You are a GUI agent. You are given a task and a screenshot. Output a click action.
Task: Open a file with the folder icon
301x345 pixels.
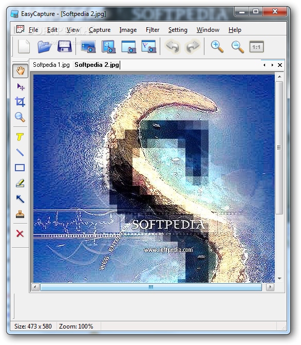click(44, 46)
